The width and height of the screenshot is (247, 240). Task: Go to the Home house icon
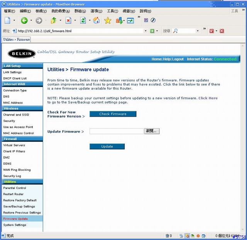pyautogui.click(x=96, y=20)
